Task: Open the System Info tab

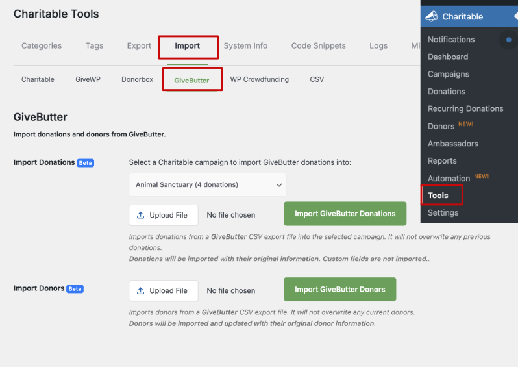Action: (245, 45)
